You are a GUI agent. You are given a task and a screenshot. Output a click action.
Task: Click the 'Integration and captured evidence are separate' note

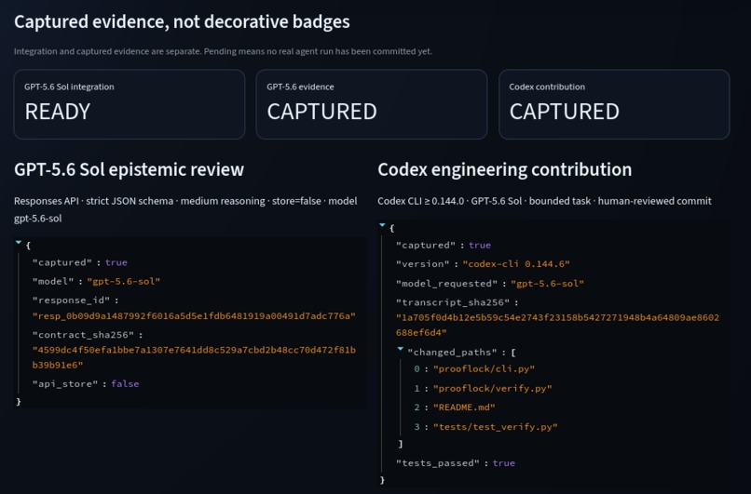pyautogui.click(x=223, y=51)
